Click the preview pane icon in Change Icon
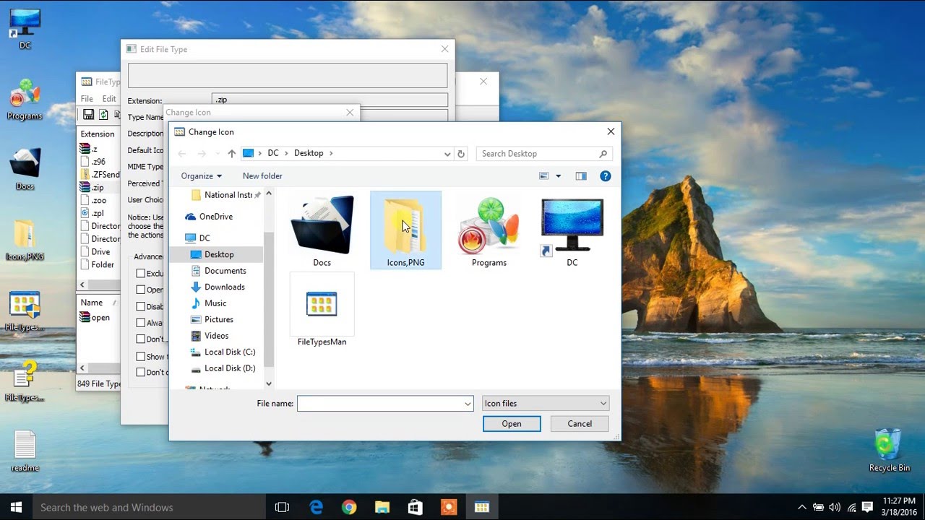 pos(580,175)
